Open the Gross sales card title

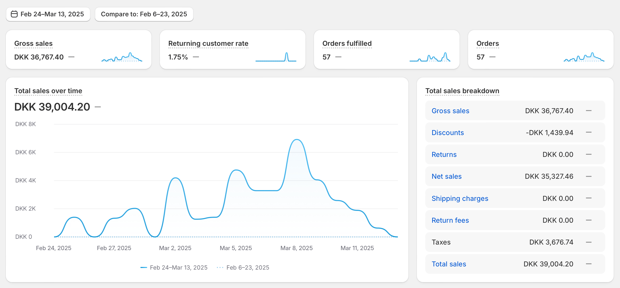click(x=33, y=43)
